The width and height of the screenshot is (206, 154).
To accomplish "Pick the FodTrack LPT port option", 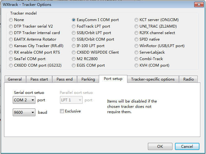I will coord(74,26).
